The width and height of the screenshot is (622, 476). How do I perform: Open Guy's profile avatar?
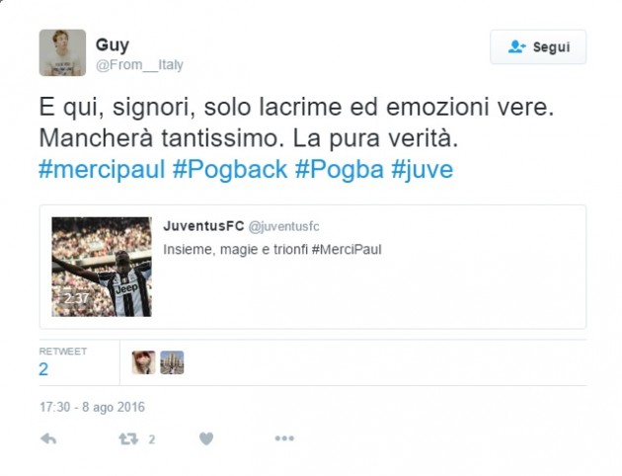62,52
